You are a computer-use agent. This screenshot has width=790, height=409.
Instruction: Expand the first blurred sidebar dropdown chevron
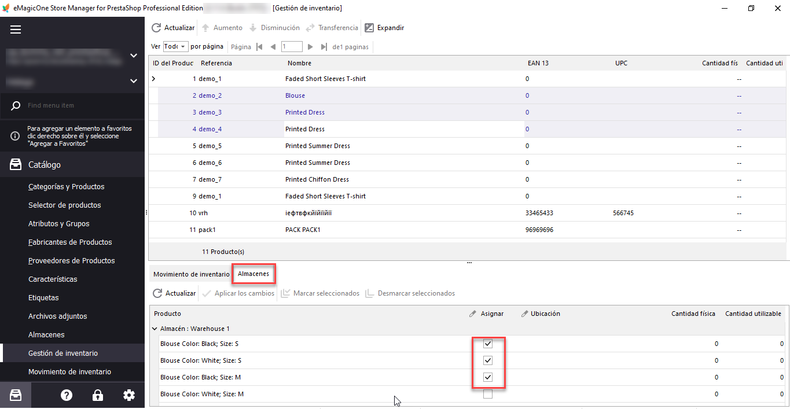134,56
